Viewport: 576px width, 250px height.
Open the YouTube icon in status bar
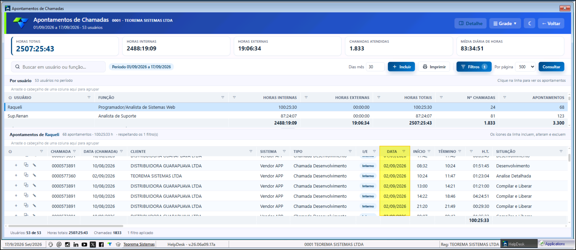click(x=84, y=244)
